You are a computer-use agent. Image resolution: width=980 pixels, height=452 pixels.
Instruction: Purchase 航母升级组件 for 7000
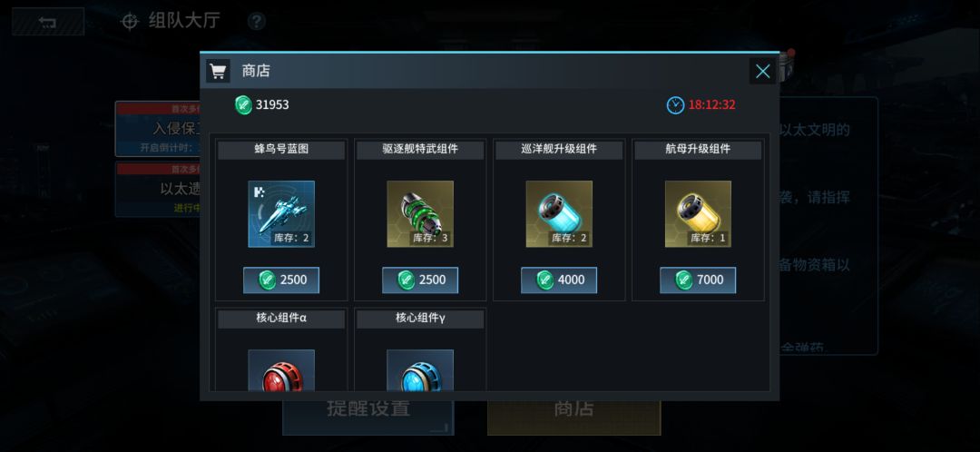click(x=698, y=280)
